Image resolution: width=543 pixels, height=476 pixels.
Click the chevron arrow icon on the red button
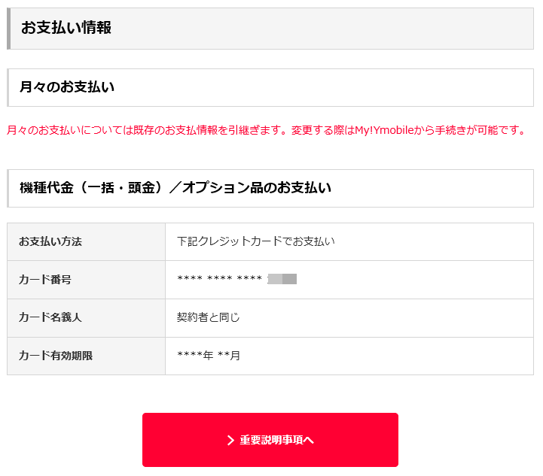230,440
